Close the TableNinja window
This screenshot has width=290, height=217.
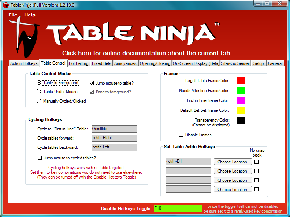279,4
